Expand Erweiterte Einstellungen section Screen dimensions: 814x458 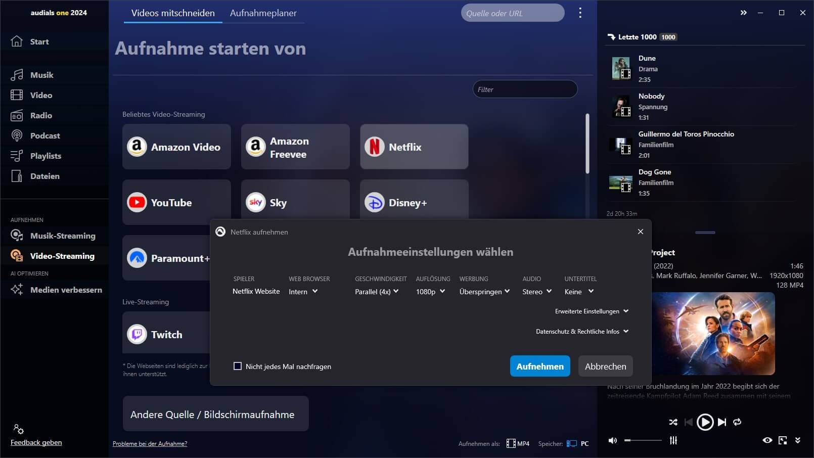point(592,311)
